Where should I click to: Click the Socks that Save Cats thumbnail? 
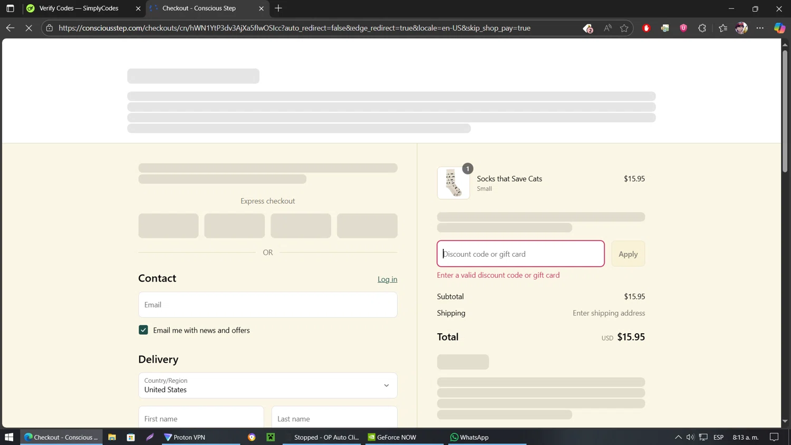tap(454, 183)
